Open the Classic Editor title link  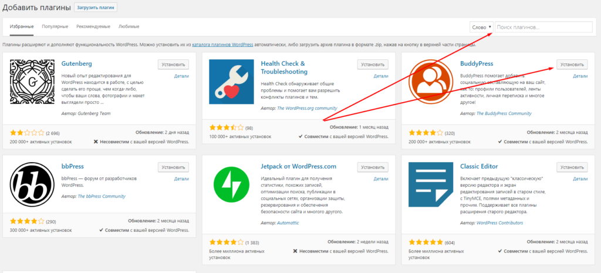479,166
